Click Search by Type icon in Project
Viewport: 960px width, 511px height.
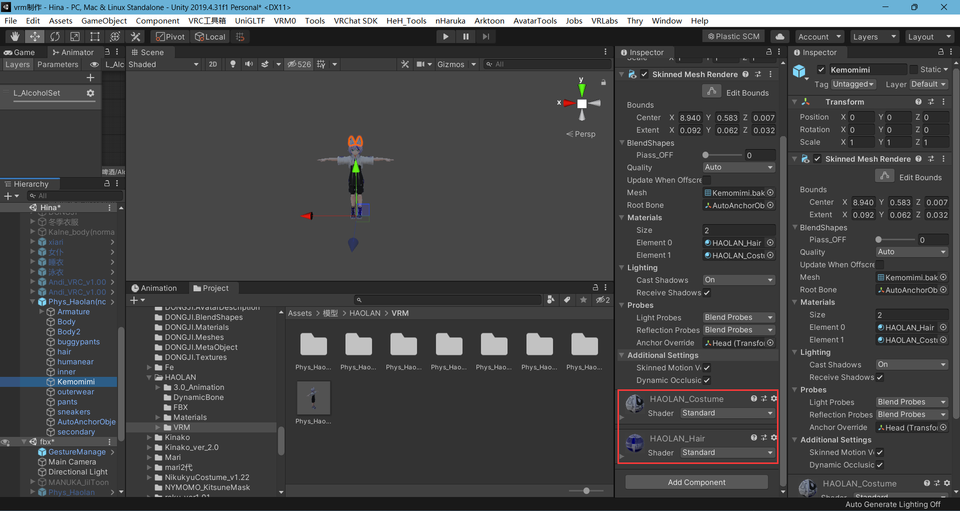click(x=550, y=300)
